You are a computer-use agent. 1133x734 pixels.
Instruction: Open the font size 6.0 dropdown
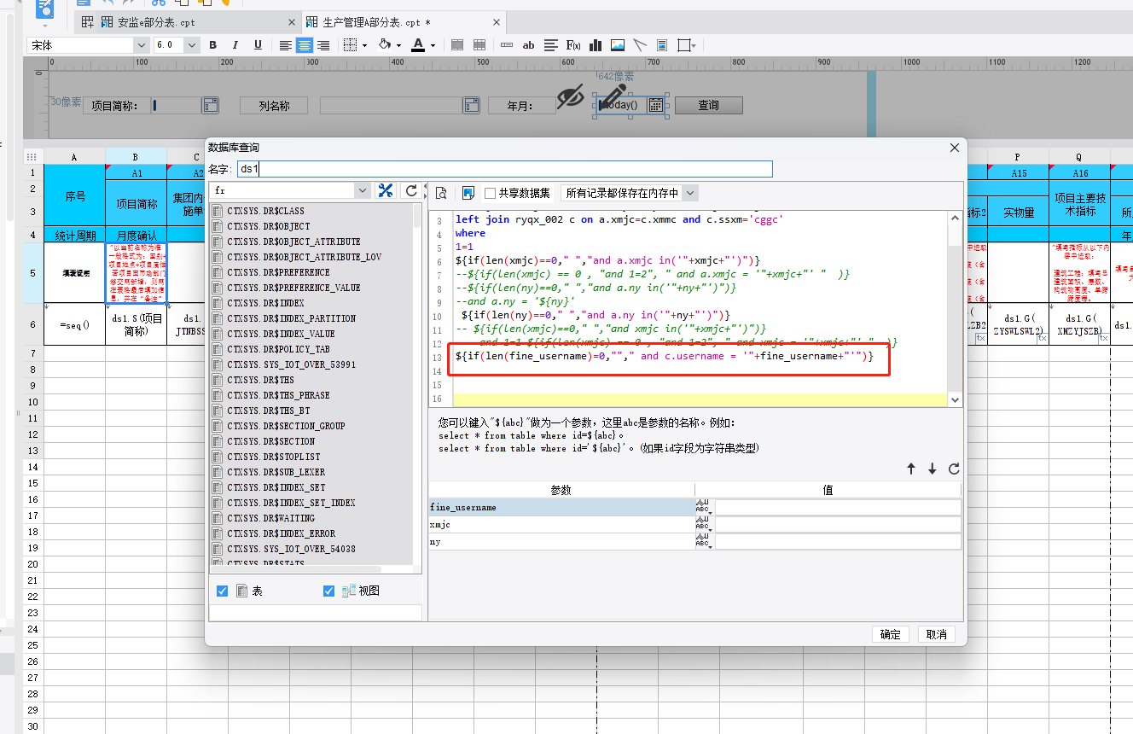click(192, 45)
